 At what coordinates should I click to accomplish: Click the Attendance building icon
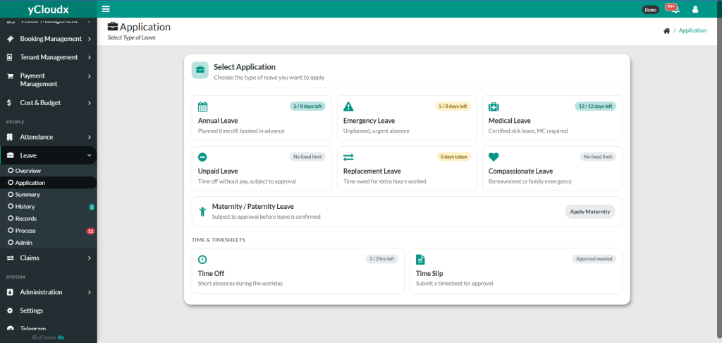pos(10,138)
